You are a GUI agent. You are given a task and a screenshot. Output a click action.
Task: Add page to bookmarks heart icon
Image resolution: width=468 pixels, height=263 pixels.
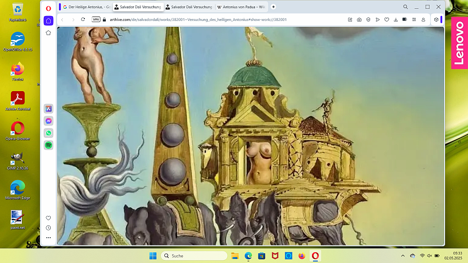click(387, 19)
